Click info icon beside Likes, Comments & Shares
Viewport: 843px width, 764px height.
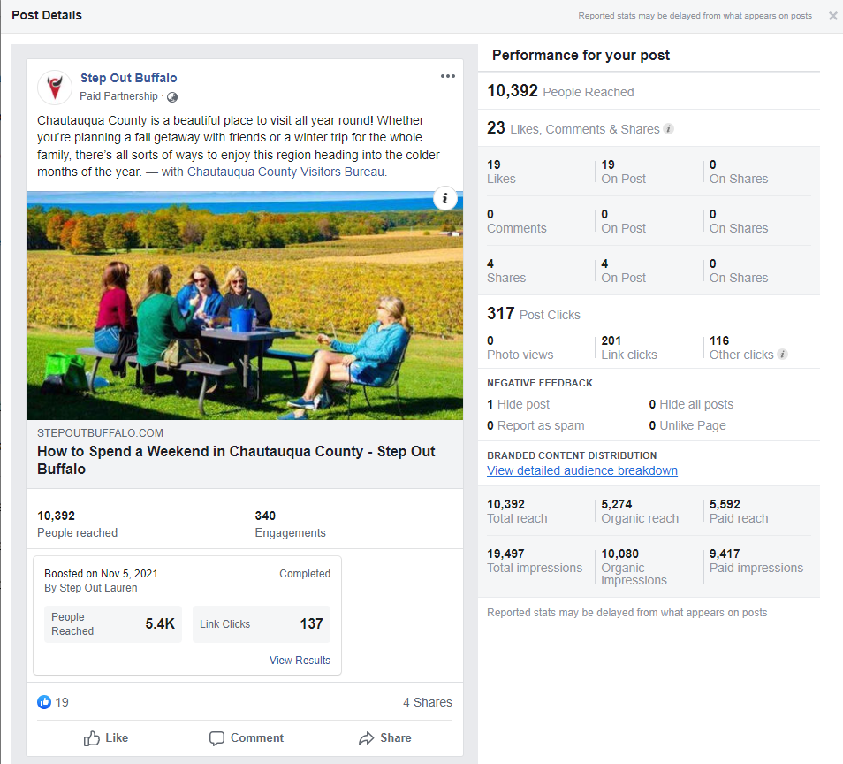[668, 128]
